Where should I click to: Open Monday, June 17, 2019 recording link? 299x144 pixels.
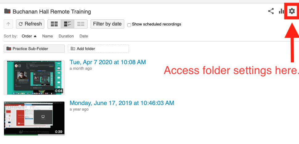pos(122,103)
